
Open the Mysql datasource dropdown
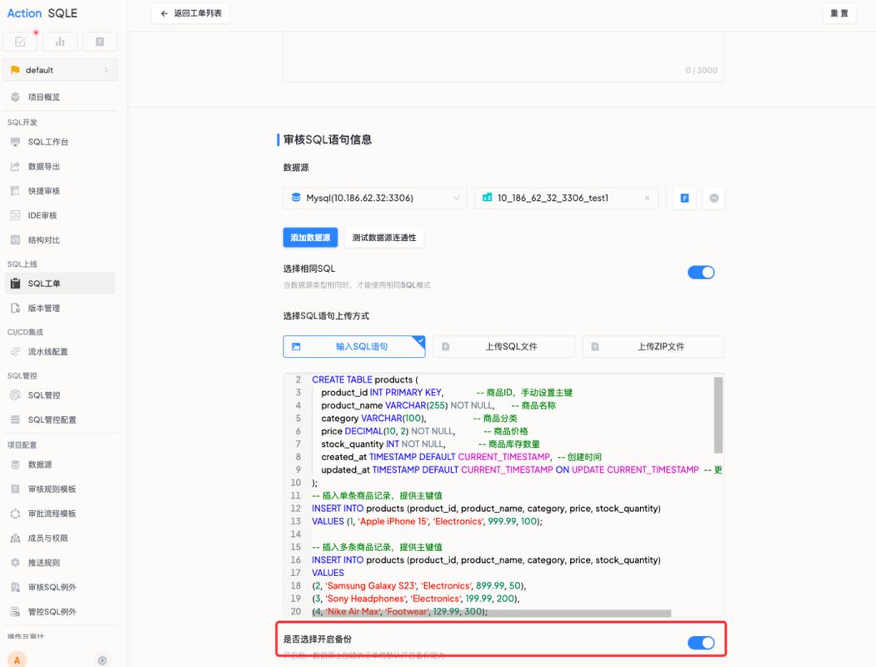click(x=374, y=198)
